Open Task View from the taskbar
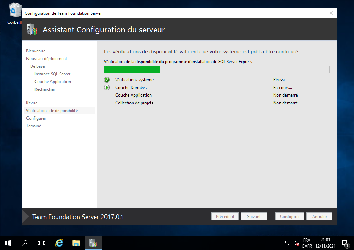Screen dimensions: 354x250 click(x=41, y=243)
